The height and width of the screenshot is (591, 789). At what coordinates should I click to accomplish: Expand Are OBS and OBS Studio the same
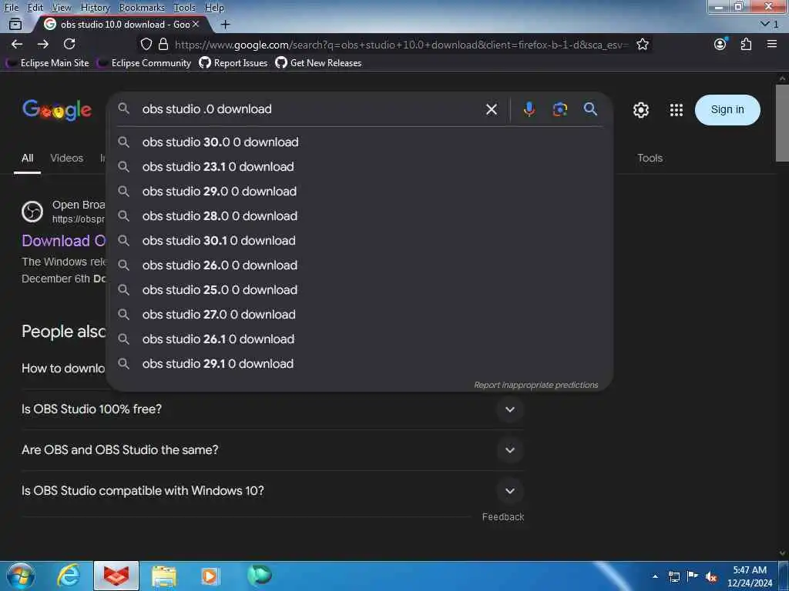coord(273,449)
